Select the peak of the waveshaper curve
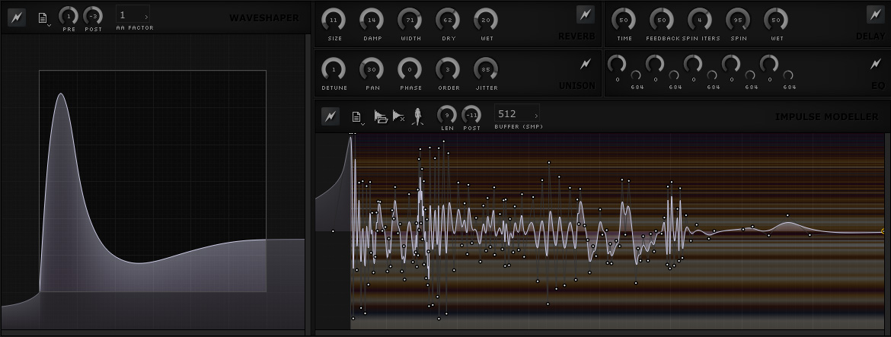 pyautogui.click(x=60, y=94)
